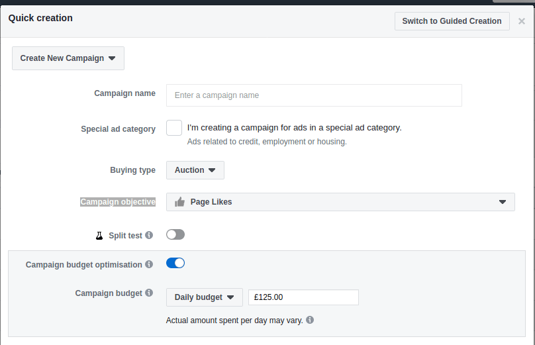Enable the Split test toggle
Viewport: 535px width, 345px height.
(175, 234)
